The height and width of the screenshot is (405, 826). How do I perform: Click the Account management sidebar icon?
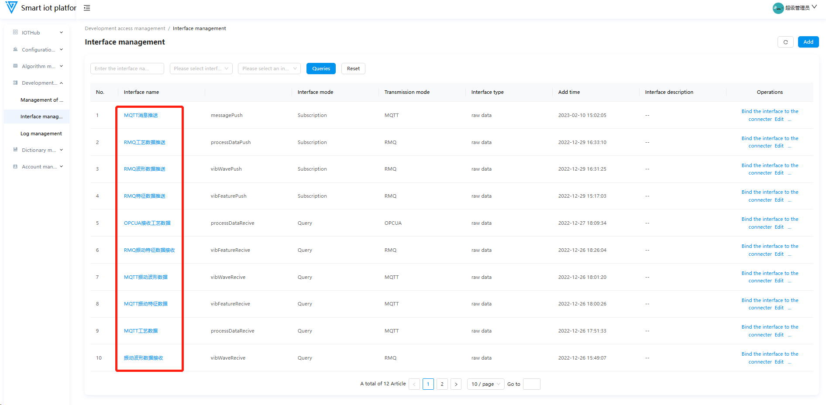pyautogui.click(x=15, y=167)
